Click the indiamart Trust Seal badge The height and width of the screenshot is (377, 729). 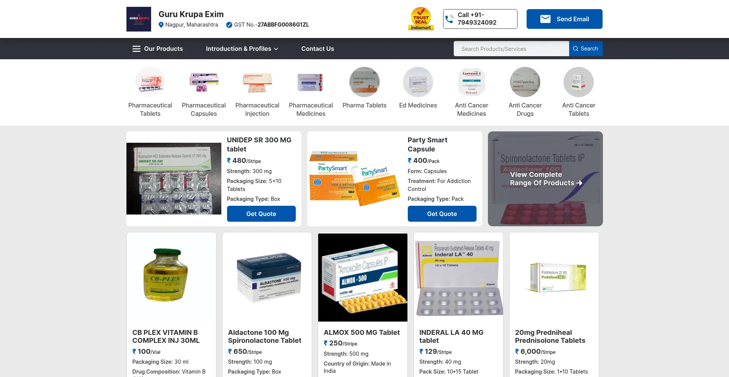pyautogui.click(x=421, y=19)
